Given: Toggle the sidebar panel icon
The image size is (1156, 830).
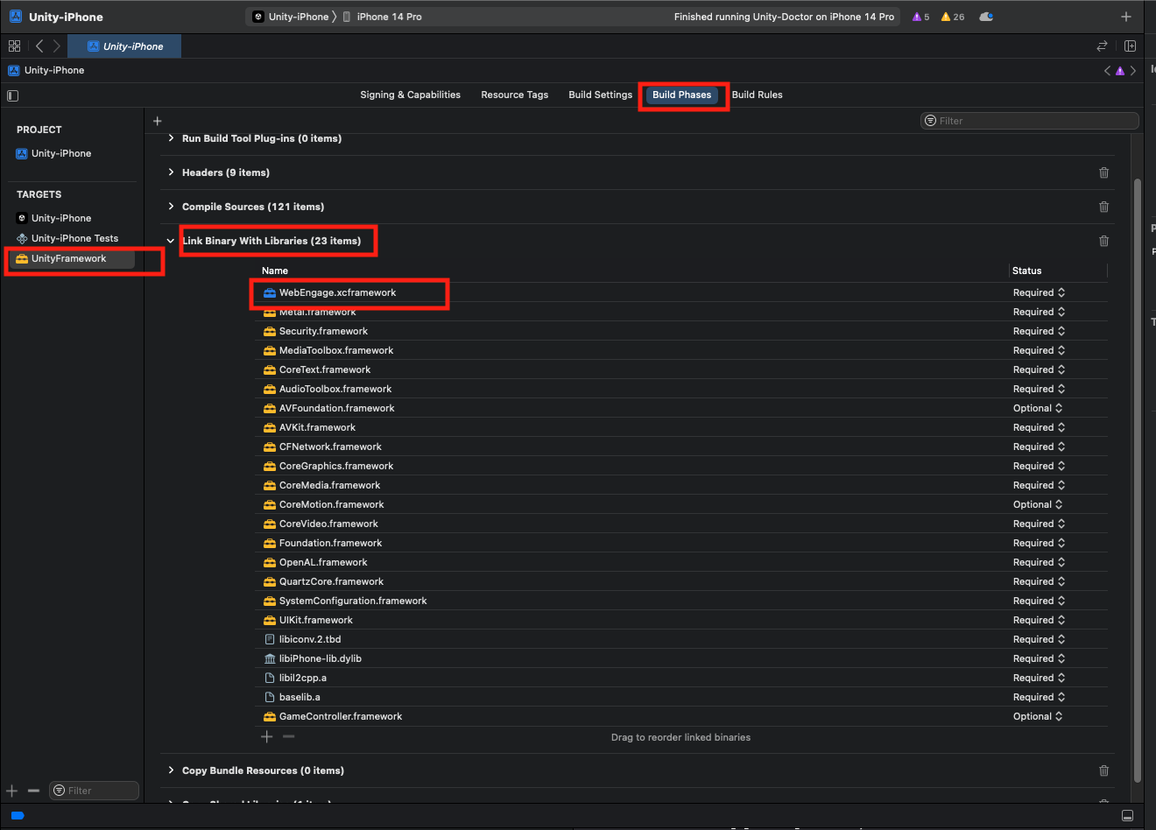Looking at the screenshot, I should (x=12, y=95).
